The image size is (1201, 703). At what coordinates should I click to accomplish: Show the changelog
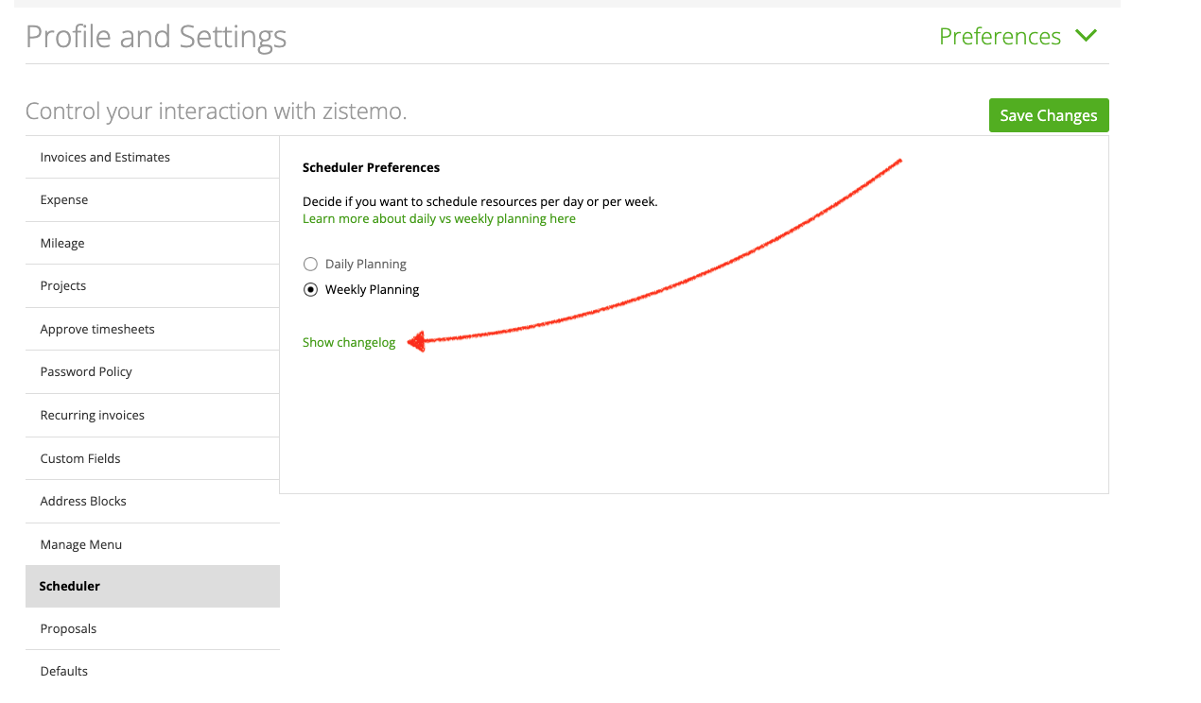coord(349,342)
